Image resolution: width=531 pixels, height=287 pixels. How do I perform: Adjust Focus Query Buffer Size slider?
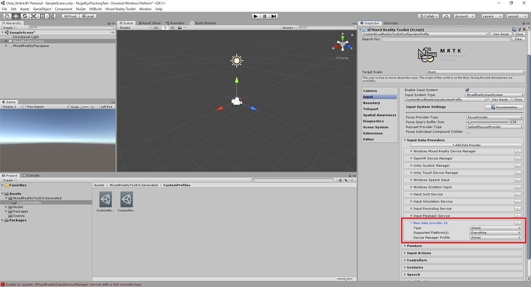tap(487, 122)
